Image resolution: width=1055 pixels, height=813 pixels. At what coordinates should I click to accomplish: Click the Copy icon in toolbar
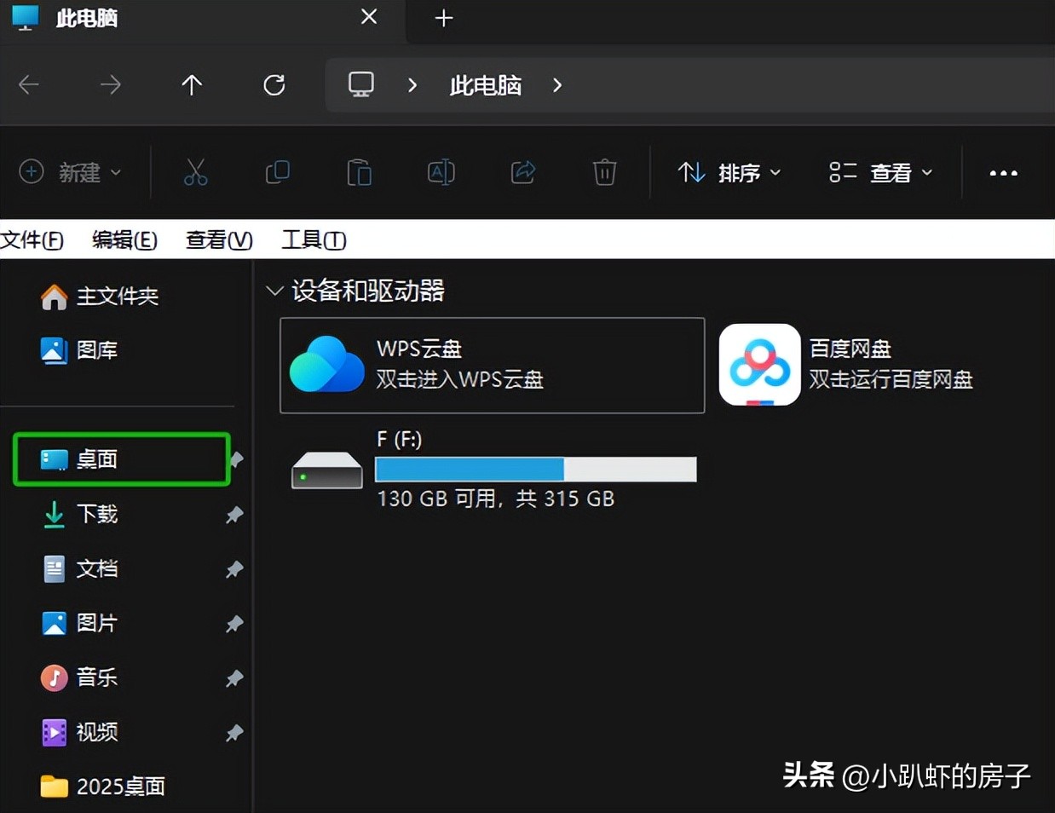pyautogui.click(x=278, y=173)
